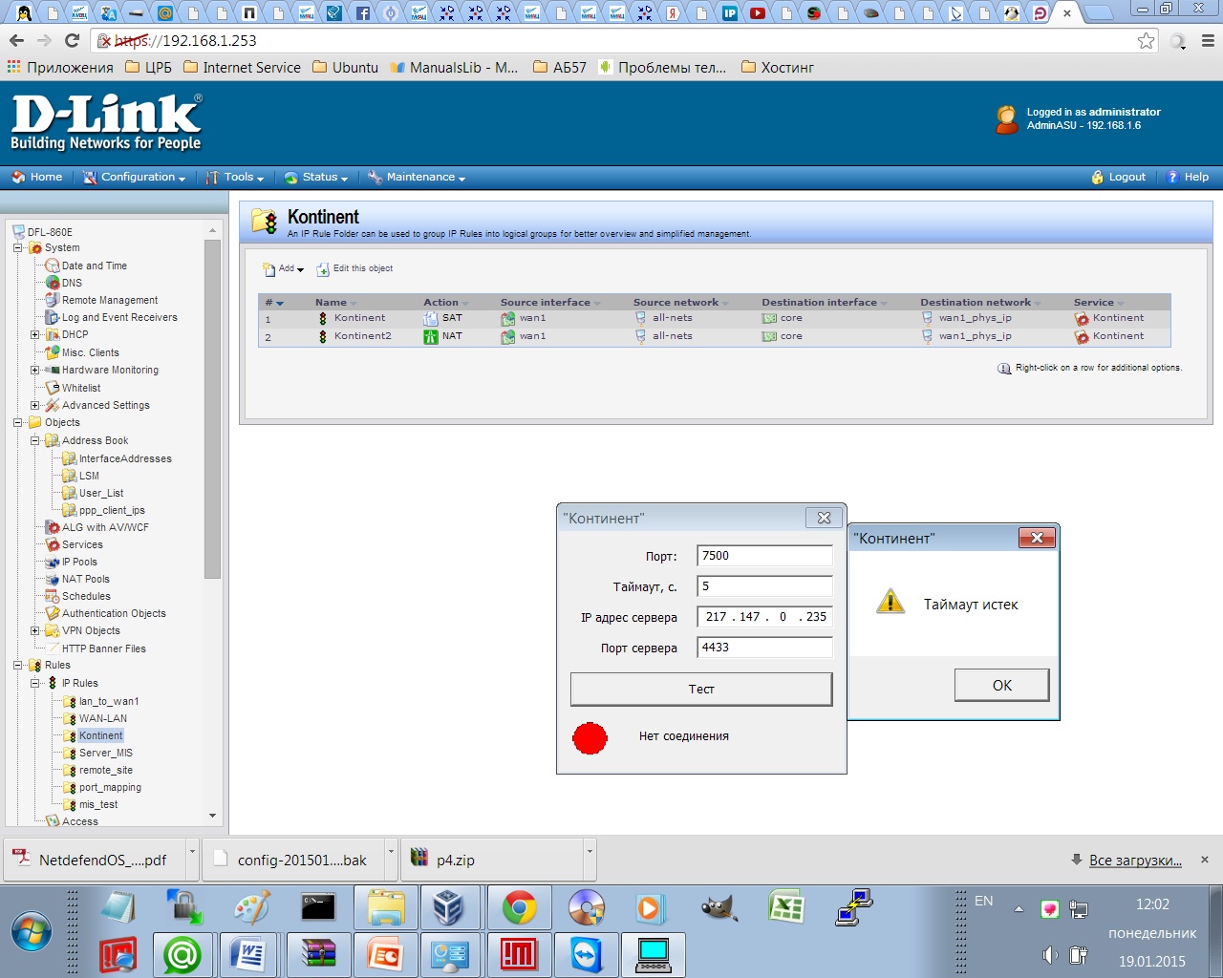
Task: Open the Configuration menu
Action: [x=135, y=178]
